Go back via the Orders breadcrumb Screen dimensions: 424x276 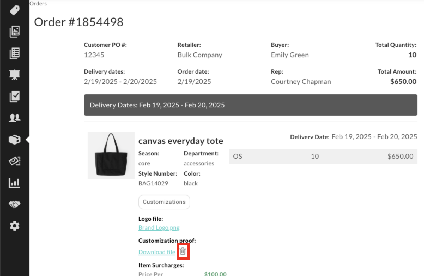coord(38,4)
